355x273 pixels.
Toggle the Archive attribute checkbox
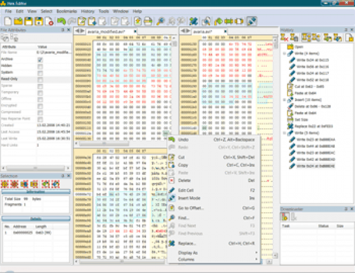coord(40,58)
